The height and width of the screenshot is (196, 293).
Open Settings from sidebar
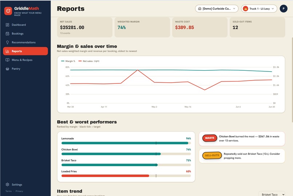(x=25, y=185)
